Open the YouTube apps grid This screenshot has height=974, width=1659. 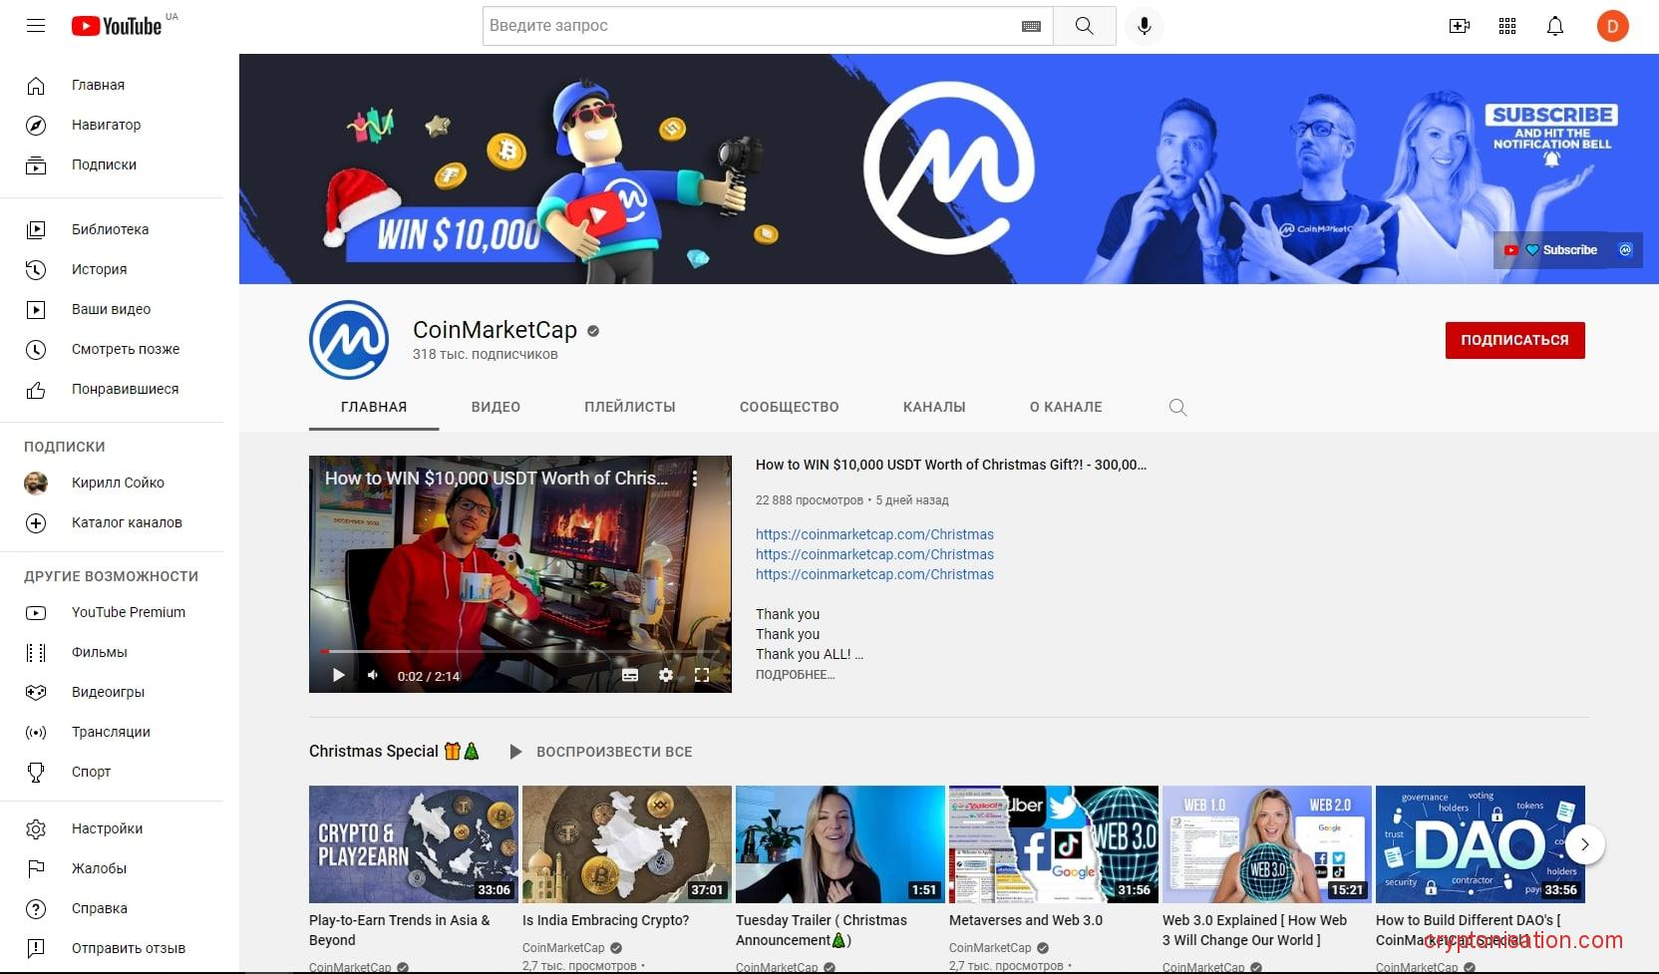pyautogui.click(x=1506, y=26)
